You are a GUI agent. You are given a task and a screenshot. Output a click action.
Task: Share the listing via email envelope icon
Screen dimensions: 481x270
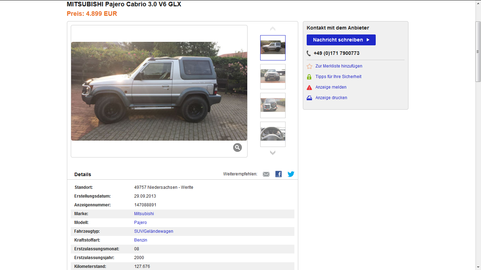[266, 174]
